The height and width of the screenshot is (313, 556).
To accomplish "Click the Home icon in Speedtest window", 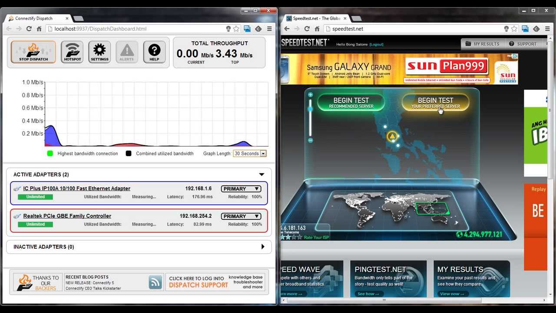I will (x=317, y=29).
